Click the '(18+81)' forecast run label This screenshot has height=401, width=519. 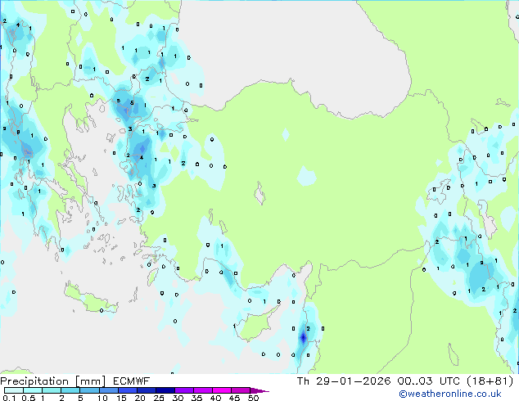(490, 381)
